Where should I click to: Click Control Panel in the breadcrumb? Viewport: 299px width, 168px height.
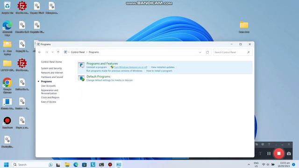click(x=78, y=52)
